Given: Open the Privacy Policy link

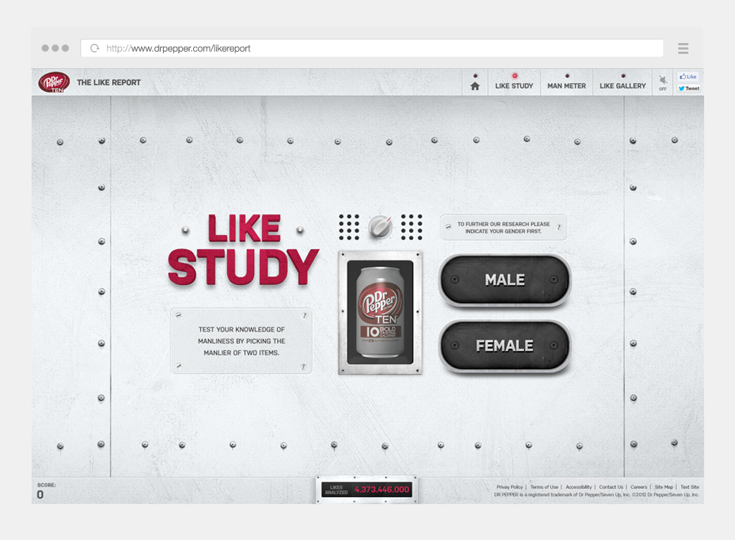Looking at the screenshot, I should [510, 487].
